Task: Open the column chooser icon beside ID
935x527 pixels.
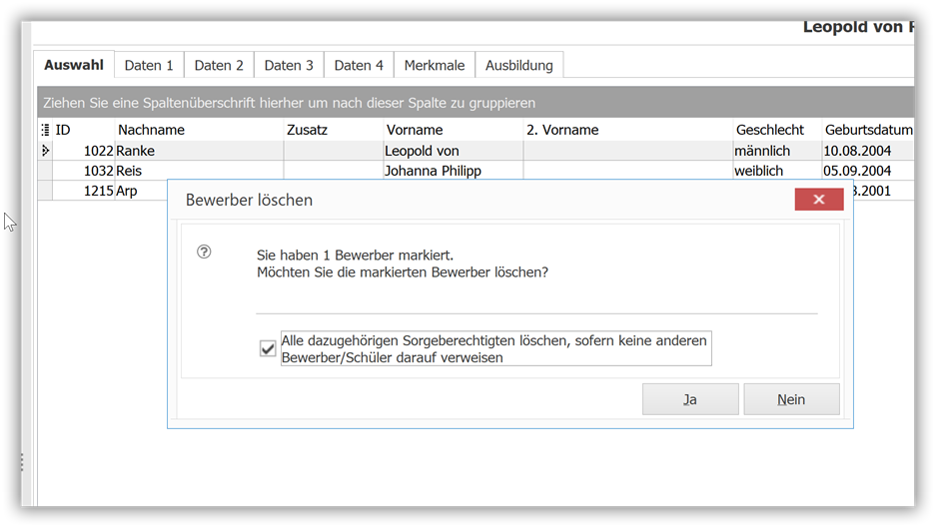Action: 45,130
